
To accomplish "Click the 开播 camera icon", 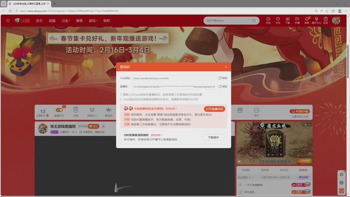I will tap(297, 21).
